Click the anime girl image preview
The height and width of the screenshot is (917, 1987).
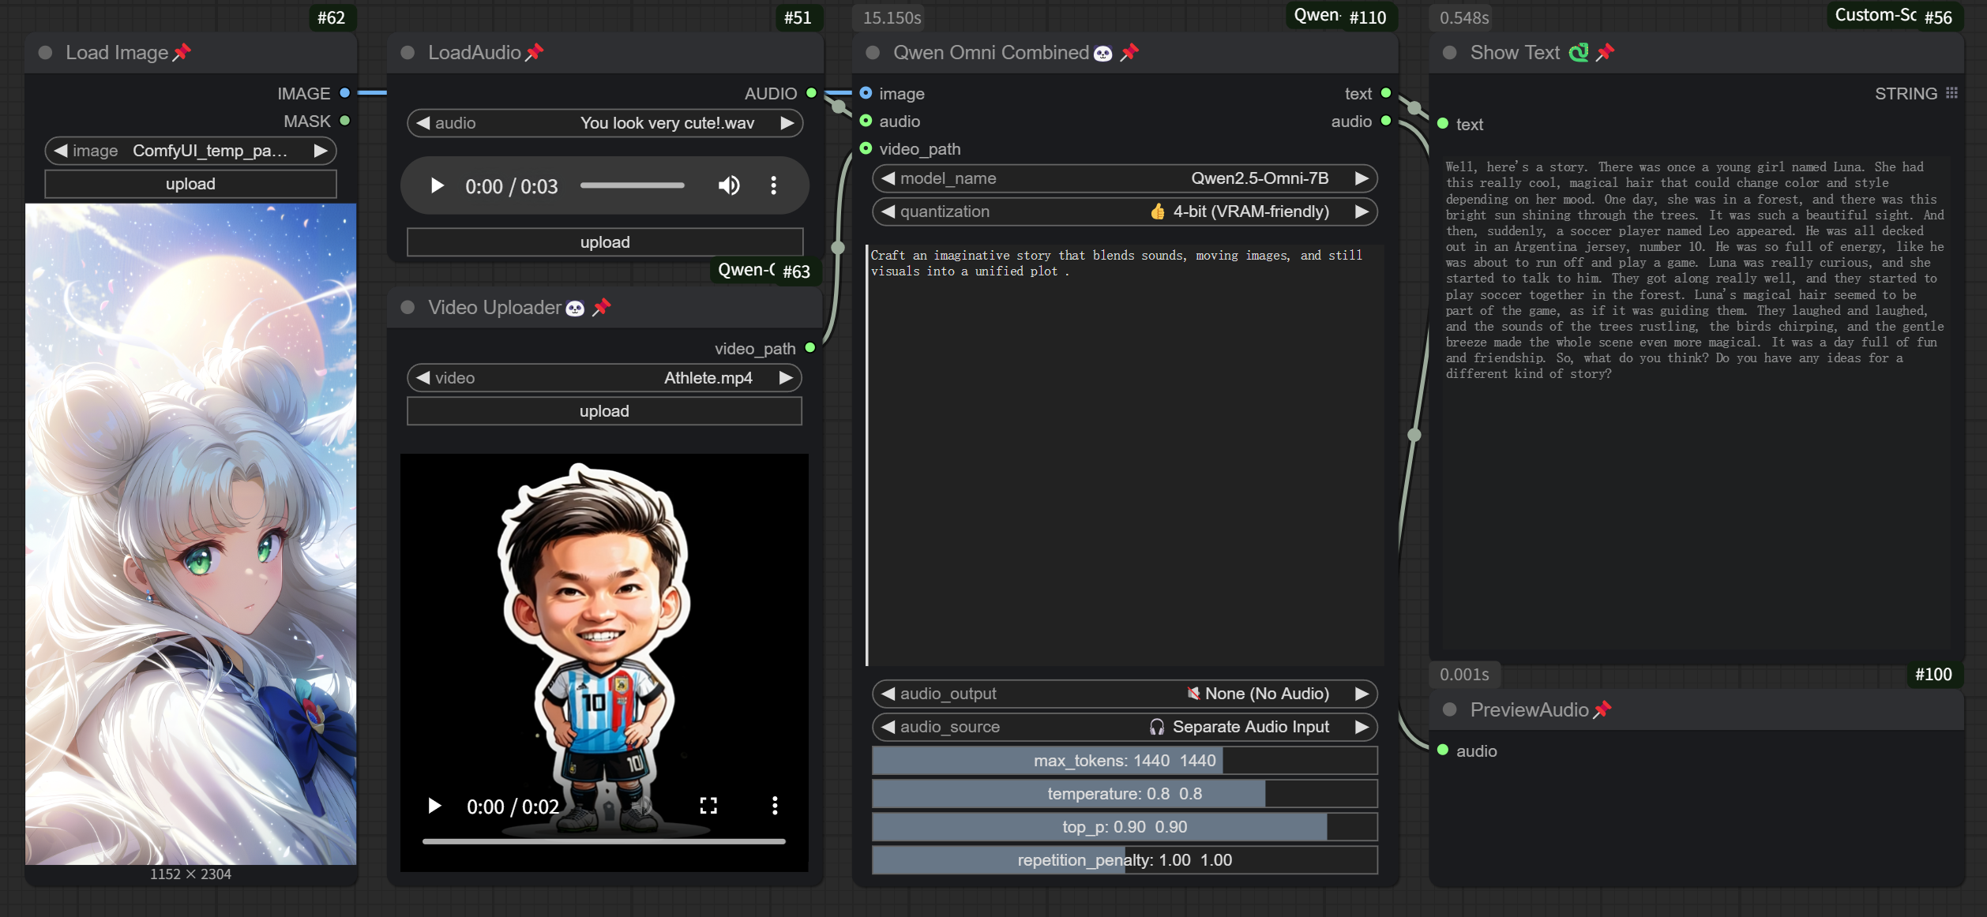(x=190, y=533)
